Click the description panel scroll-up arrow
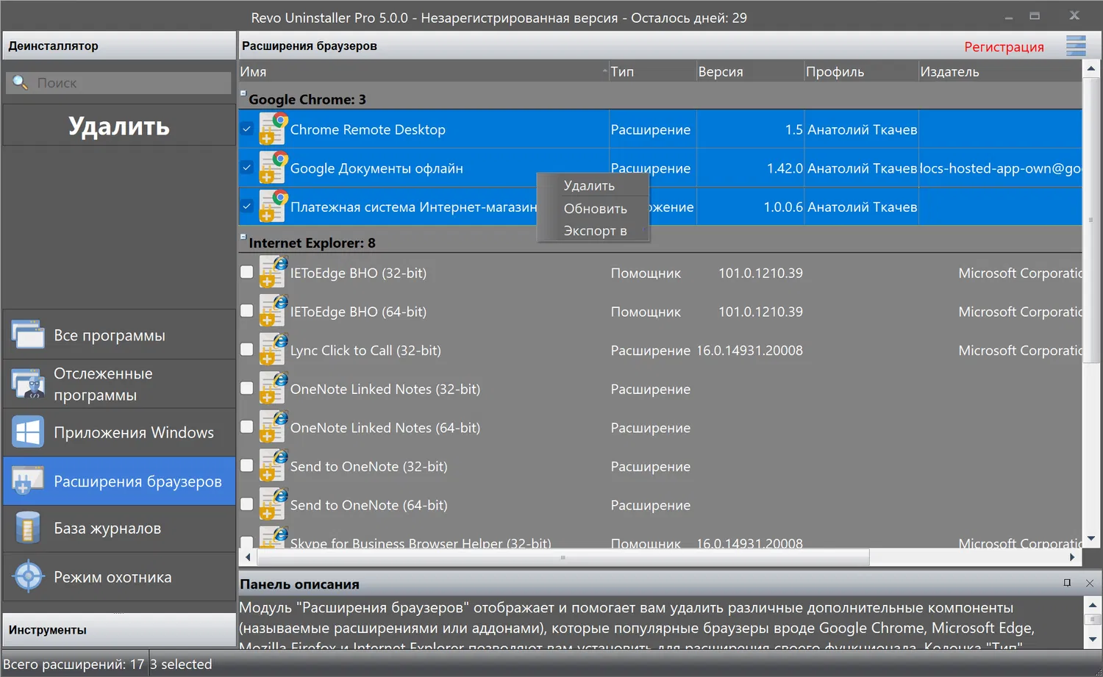Screen dimensions: 1103x677 (1093, 605)
